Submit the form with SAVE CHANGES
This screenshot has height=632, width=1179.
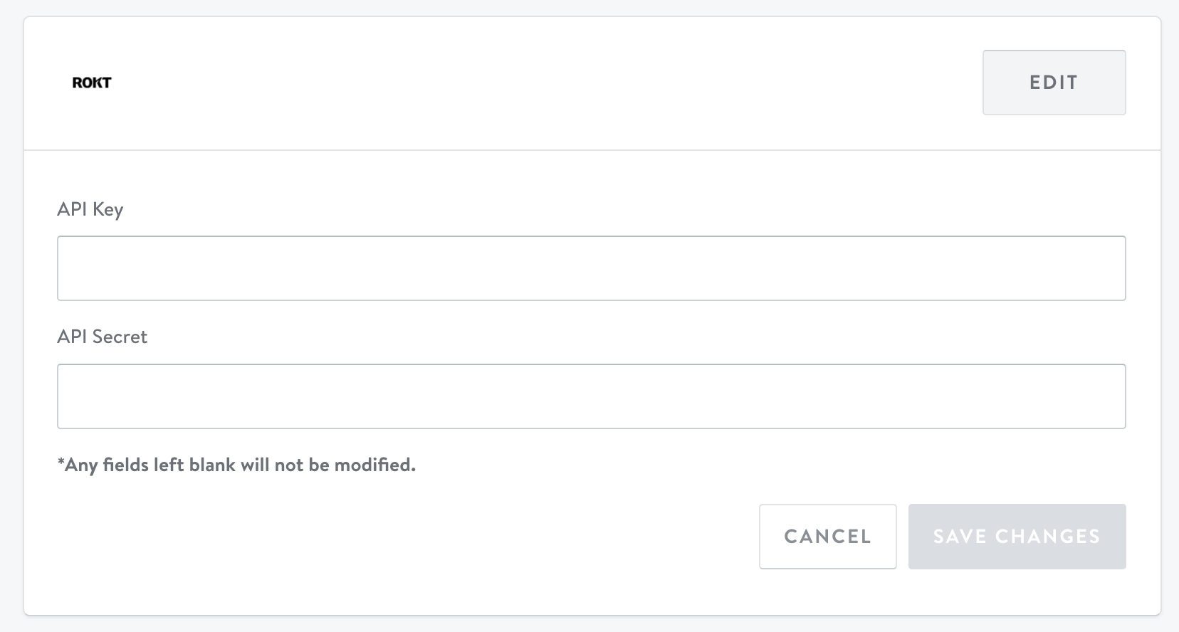pos(1017,537)
